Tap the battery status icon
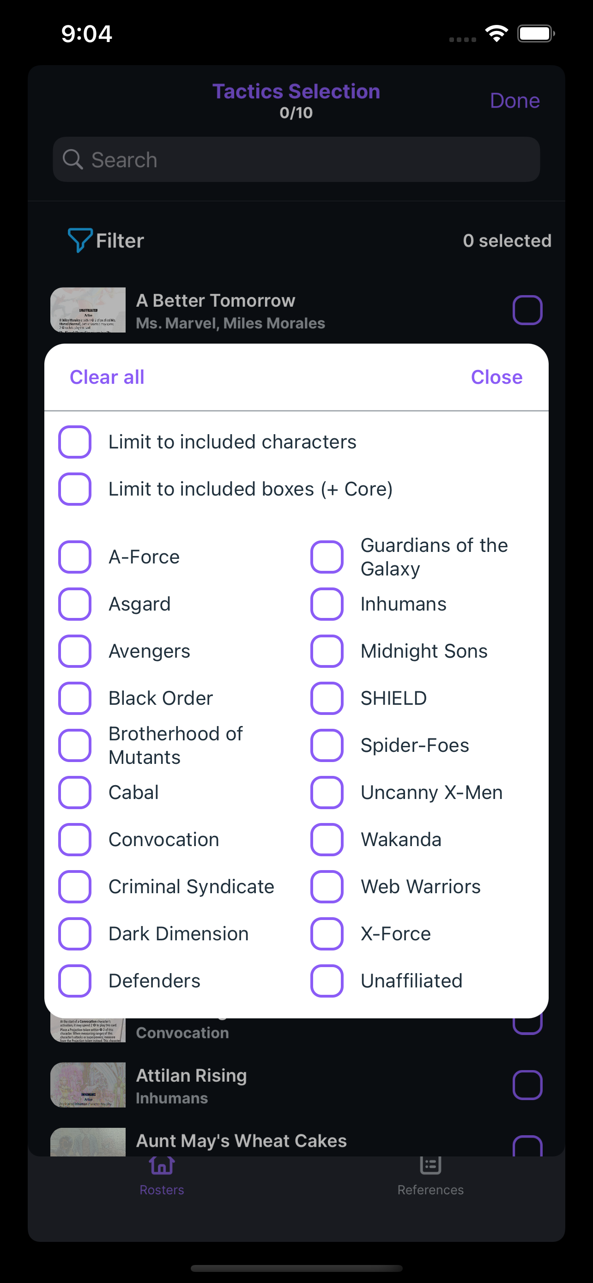The image size is (593, 1283). click(536, 33)
